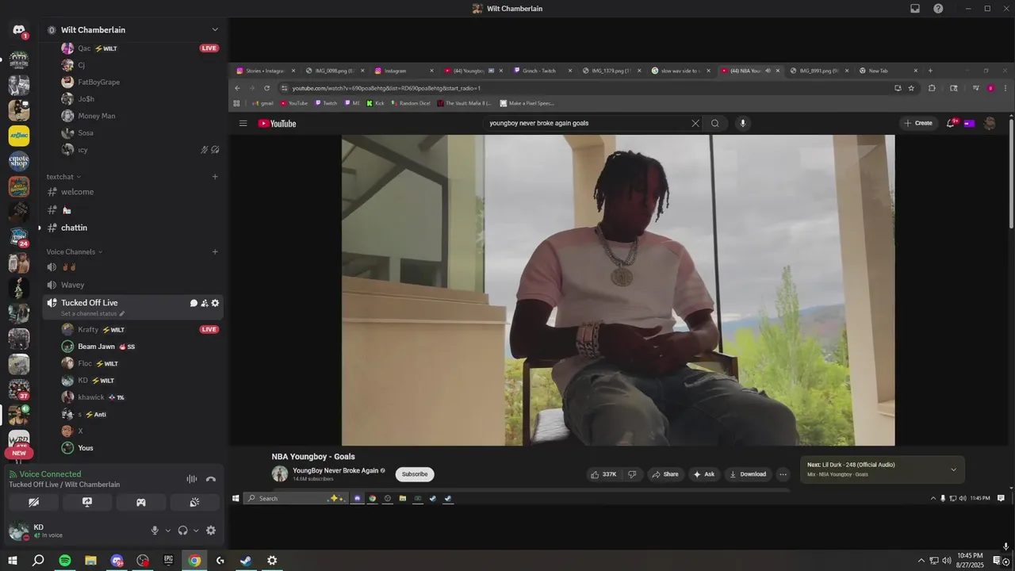
Task: Open the Windows Start menu
Action: click(13, 561)
